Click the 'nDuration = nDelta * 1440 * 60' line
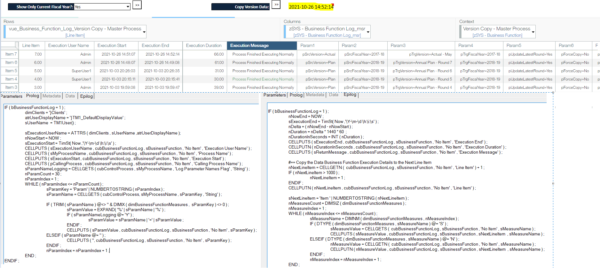The width and height of the screenshot is (600, 268). click(x=317, y=132)
